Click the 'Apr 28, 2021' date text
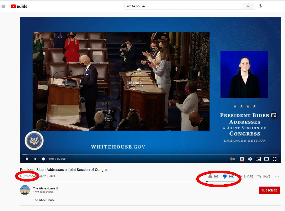 [x=47, y=176]
